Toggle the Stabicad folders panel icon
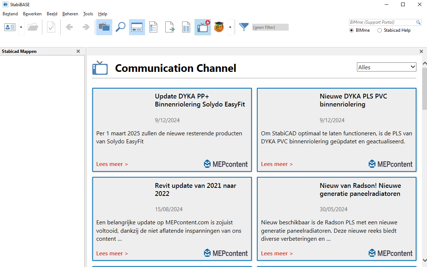The height and width of the screenshot is (267, 427). 104,27
